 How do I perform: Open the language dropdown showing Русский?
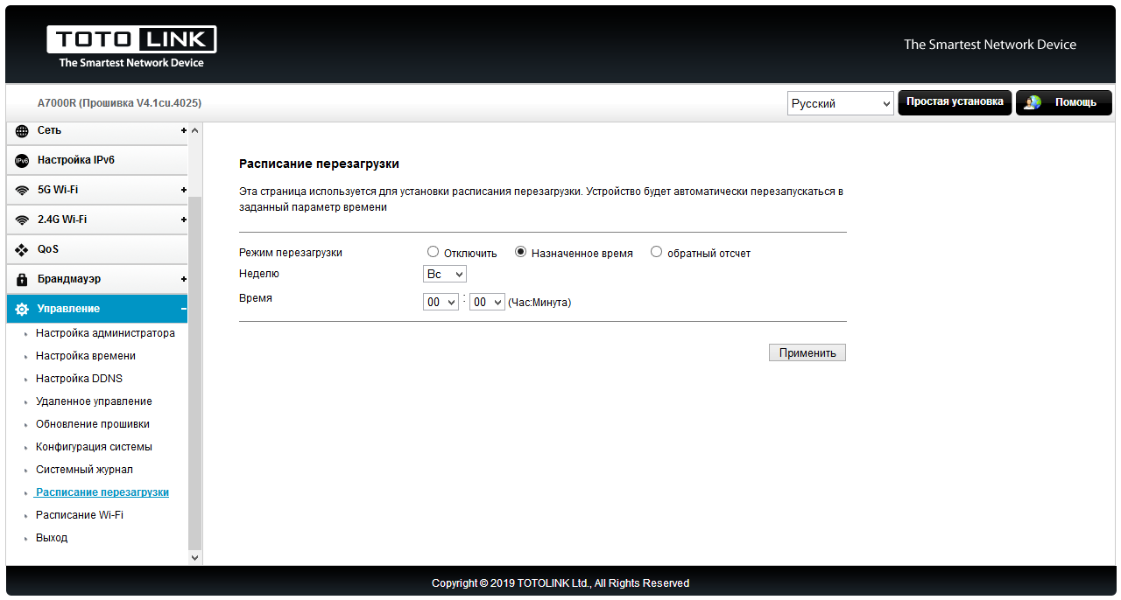pyautogui.click(x=840, y=103)
